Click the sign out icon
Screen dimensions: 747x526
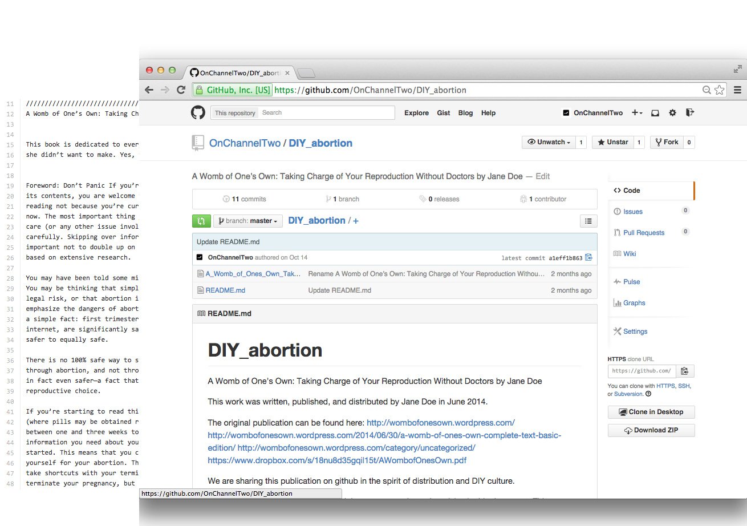(x=689, y=112)
